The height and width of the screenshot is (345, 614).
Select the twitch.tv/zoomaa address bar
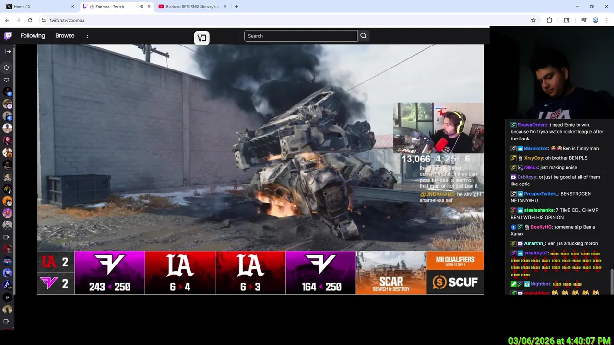pos(67,20)
